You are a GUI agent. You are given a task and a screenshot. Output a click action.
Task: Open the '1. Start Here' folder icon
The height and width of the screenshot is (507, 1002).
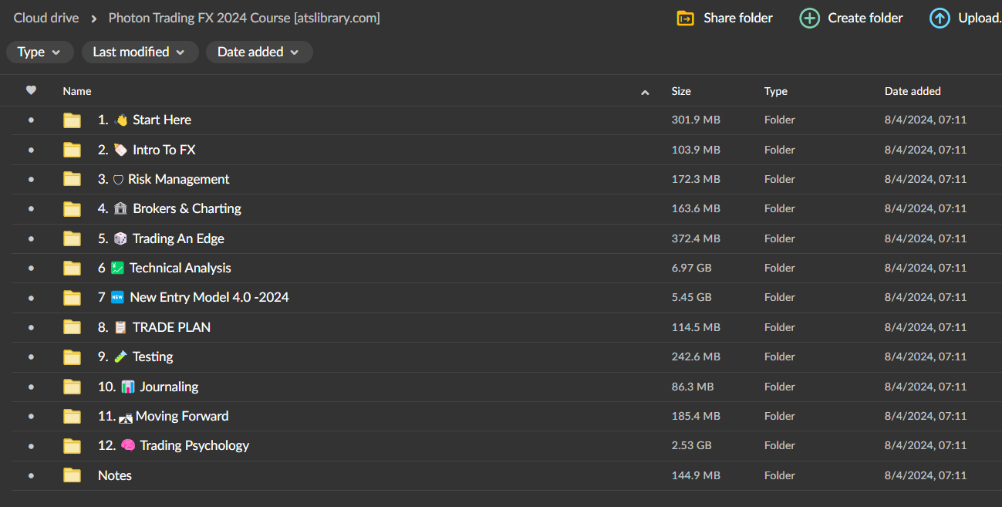click(x=72, y=120)
